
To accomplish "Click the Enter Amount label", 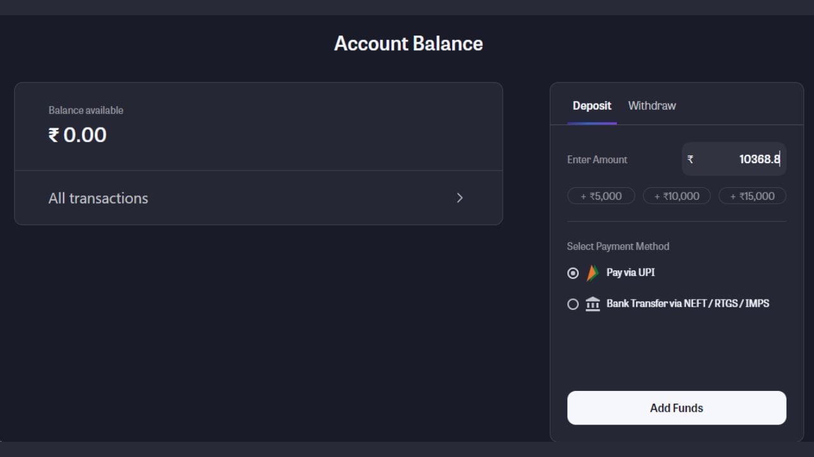I will coord(597,159).
